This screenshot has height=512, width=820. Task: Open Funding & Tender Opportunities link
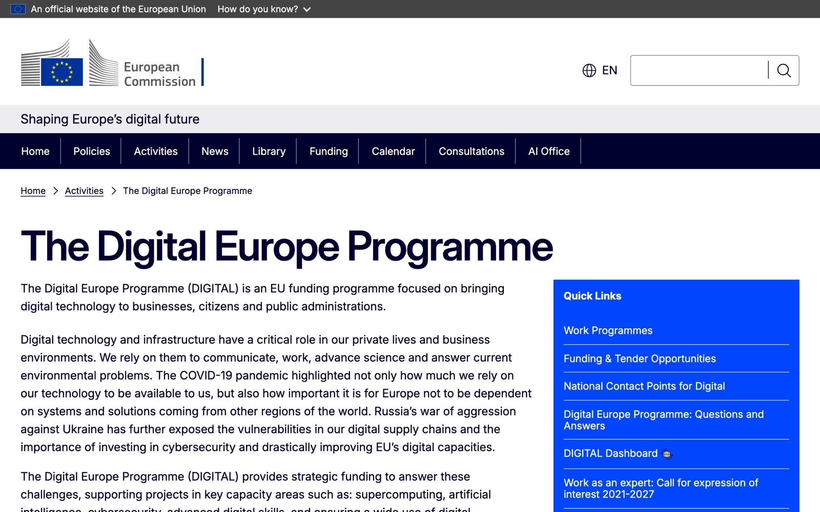pos(640,359)
